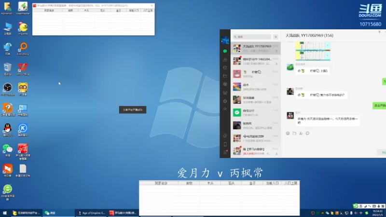Viewport: 386px width, 217px height.
Task: Click the 当前人口 column header in bottom table
Action: (272, 183)
